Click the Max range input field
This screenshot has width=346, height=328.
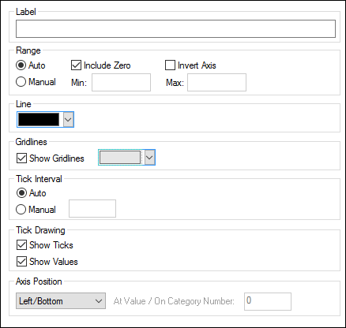tap(216, 83)
